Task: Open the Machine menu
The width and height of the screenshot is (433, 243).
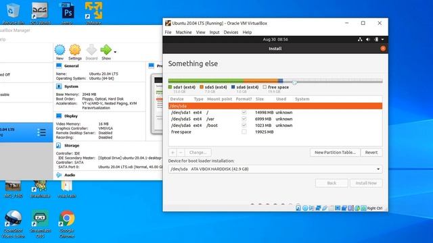Action: pyautogui.click(x=183, y=32)
